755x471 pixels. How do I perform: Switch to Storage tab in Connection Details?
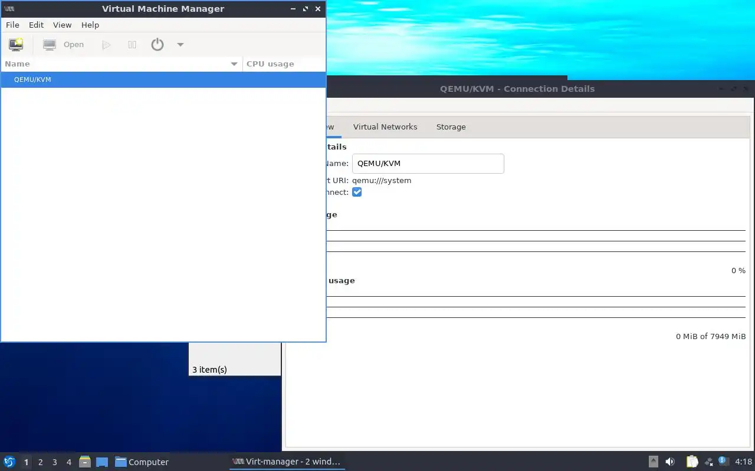(451, 127)
